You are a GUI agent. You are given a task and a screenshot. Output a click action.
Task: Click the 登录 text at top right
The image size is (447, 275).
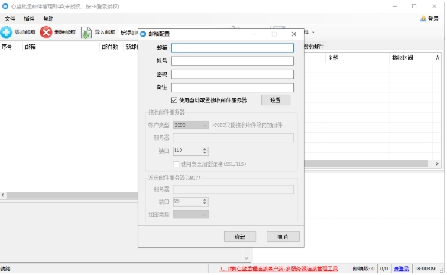tap(433, 19)
